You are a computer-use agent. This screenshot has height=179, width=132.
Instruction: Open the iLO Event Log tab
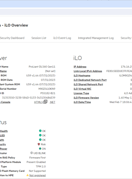point(62,38)
